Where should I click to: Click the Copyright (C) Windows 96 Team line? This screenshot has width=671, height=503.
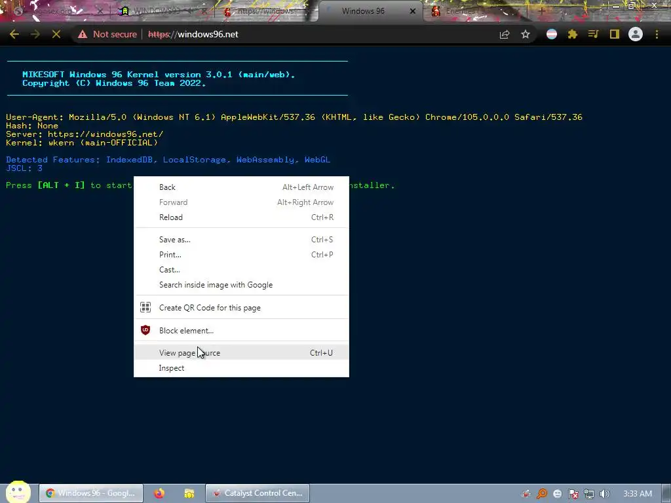tap(114, 83)
